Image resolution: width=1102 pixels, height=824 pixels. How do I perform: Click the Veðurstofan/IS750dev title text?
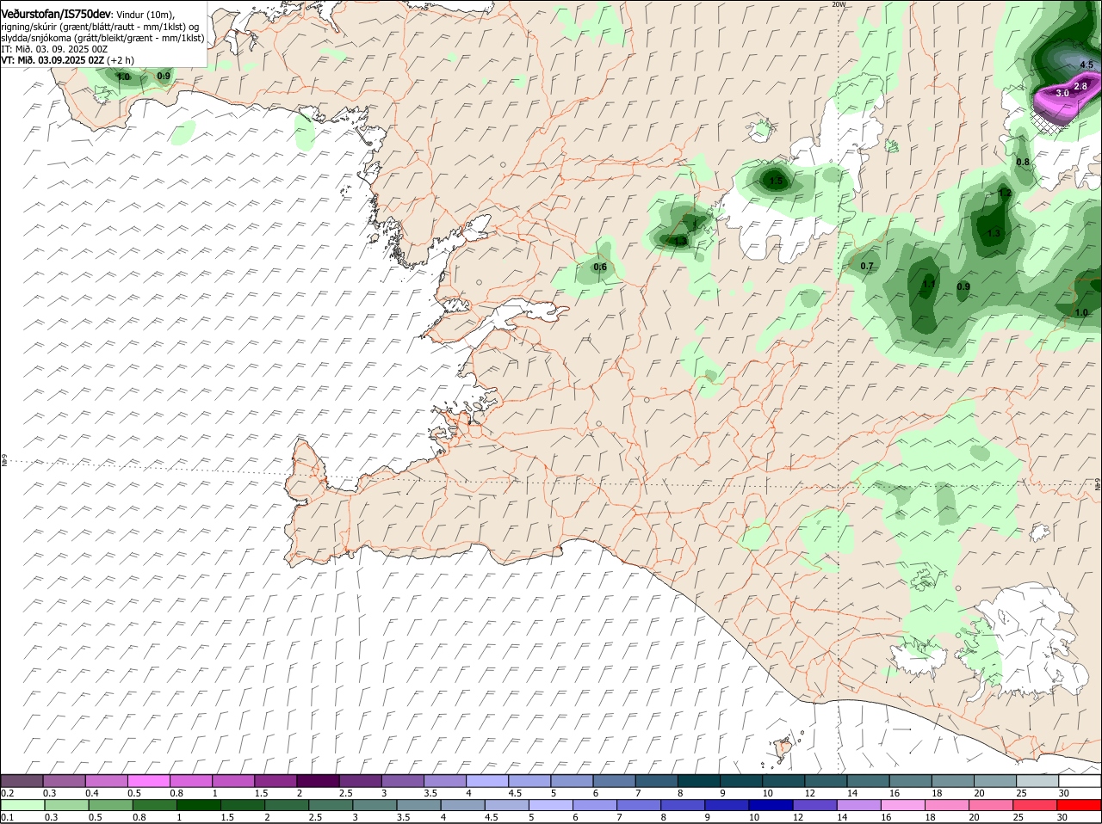point(56,15)
